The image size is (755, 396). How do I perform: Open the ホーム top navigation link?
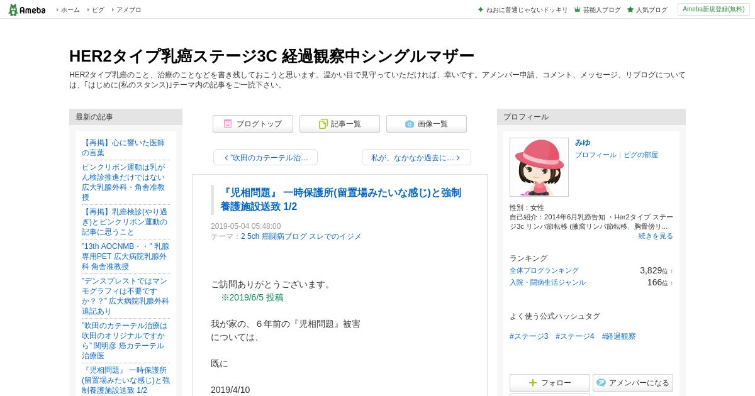click(70, 9)
